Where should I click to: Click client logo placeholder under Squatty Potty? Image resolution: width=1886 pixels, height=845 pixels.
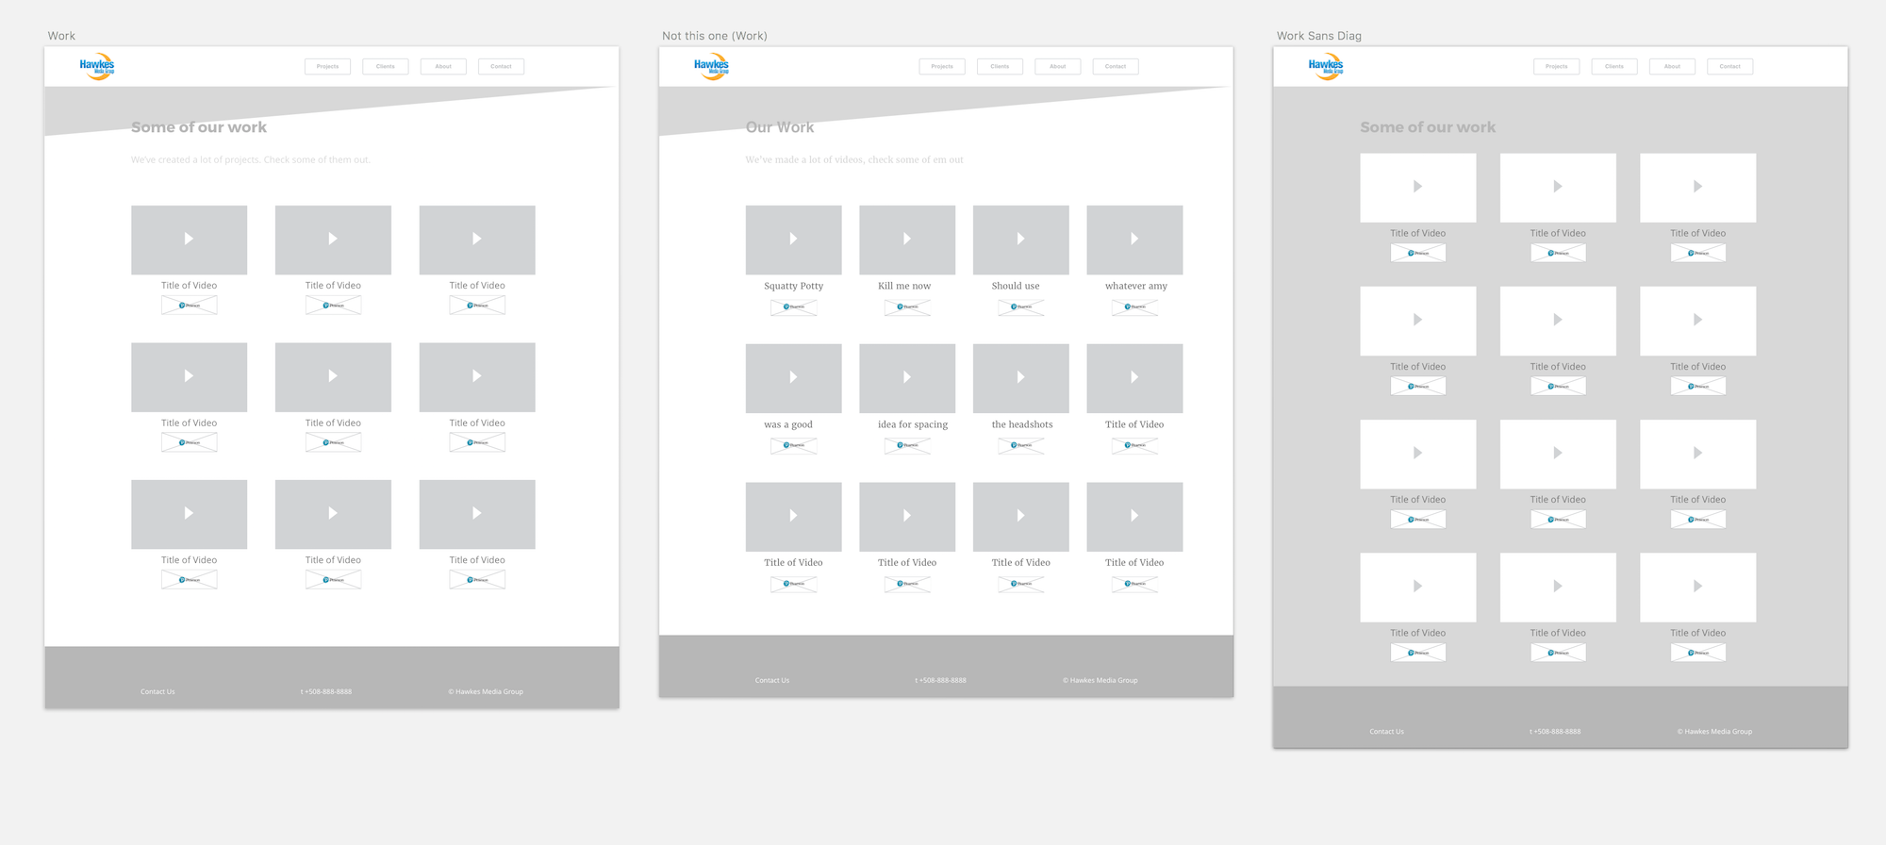(x=793, y=307)
